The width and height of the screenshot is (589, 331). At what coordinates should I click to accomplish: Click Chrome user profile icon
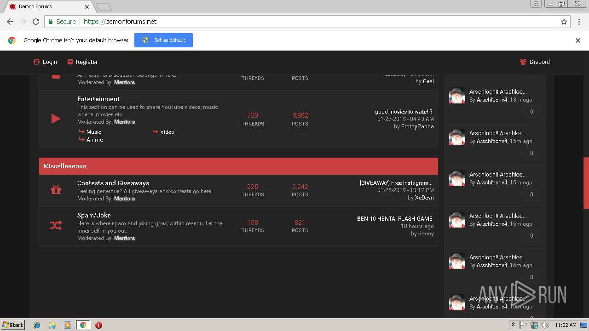pyautogui.click(x=536, y=4)
